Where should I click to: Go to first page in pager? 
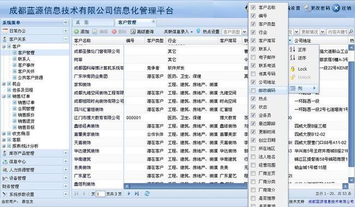click(76, 194)
